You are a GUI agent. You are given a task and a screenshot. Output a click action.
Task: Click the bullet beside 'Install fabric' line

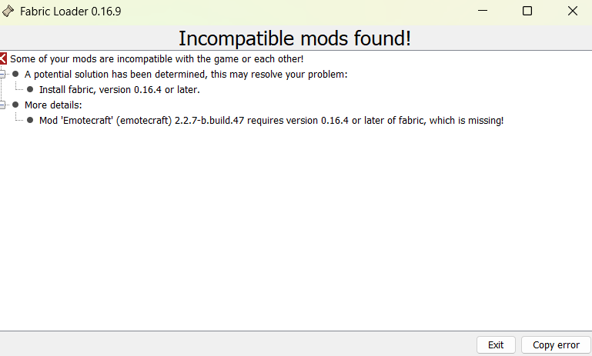[x=30, y=89]
